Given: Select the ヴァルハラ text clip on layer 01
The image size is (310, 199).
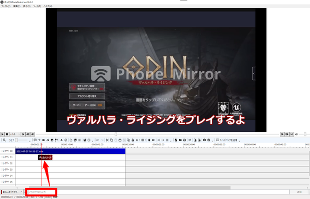Looking at the screenshot, I should click(45, 158).
